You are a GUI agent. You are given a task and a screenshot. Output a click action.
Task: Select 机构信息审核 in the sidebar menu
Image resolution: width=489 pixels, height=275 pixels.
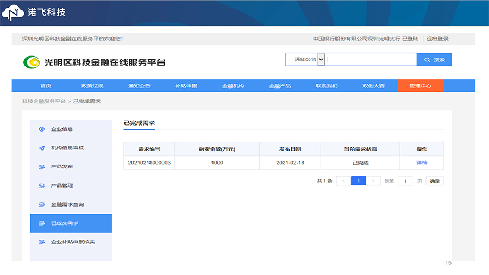click(x=71, y=148)
